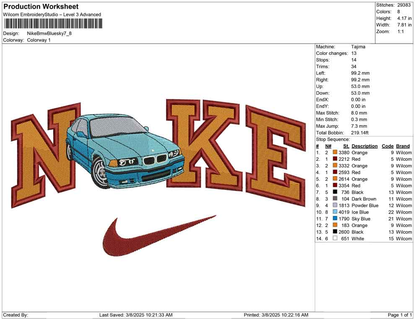Click the St. column header
The image size is (415, 319).
pos(346,146)
